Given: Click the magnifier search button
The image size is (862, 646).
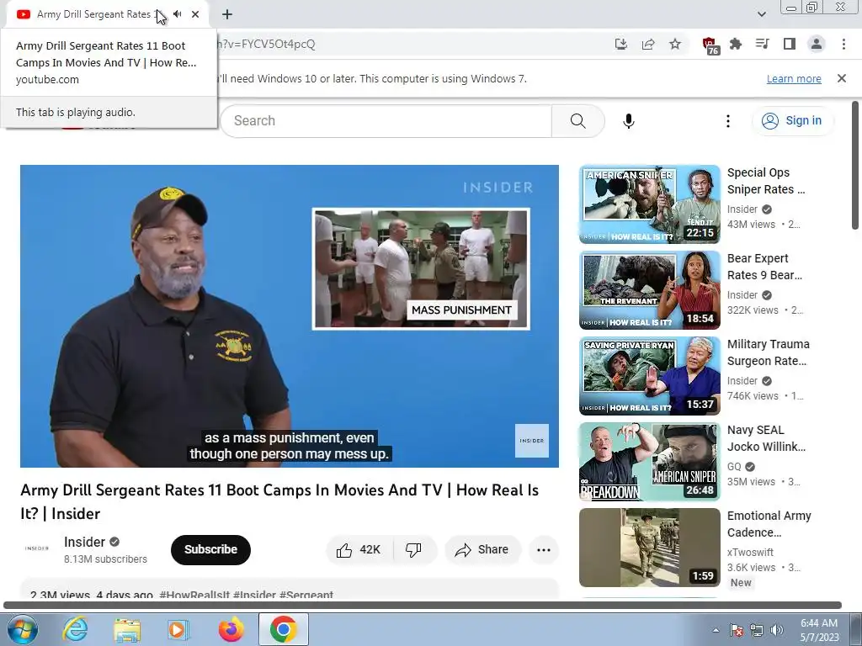Looking at the screenshot, I should click(x=577, y=121).
